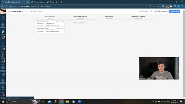Open the Extensions puzzle icon
Screen dimensions: 185x104
click(x=171, y=6)
